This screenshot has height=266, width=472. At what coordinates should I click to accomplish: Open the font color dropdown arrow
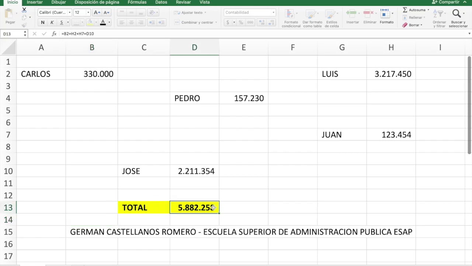click(x=109, y=23)
